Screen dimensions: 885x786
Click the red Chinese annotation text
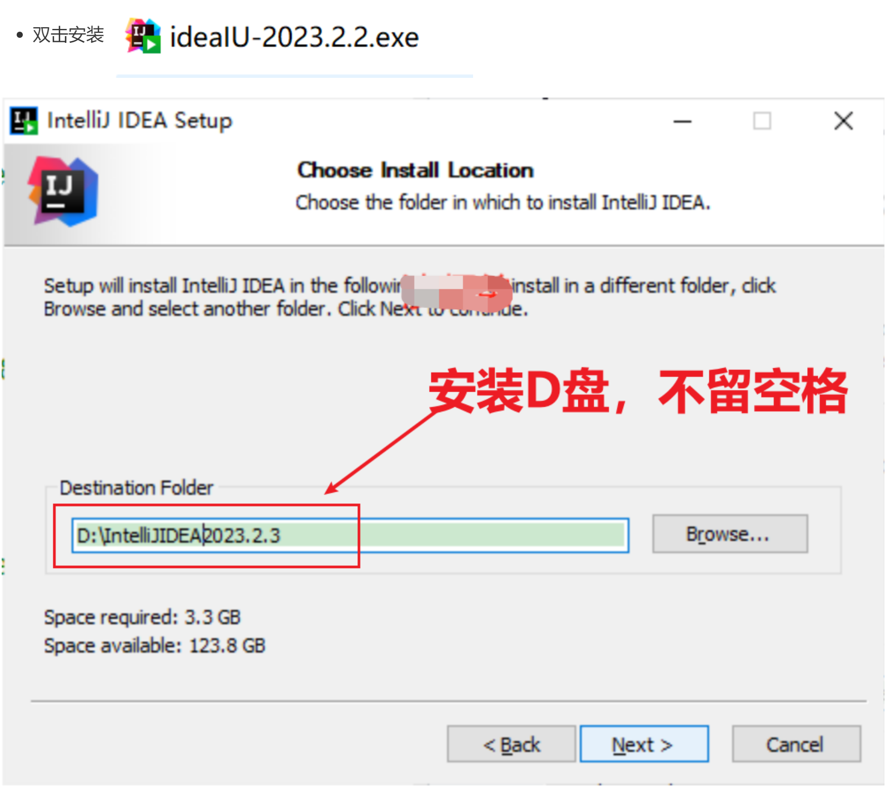point(638,391)
